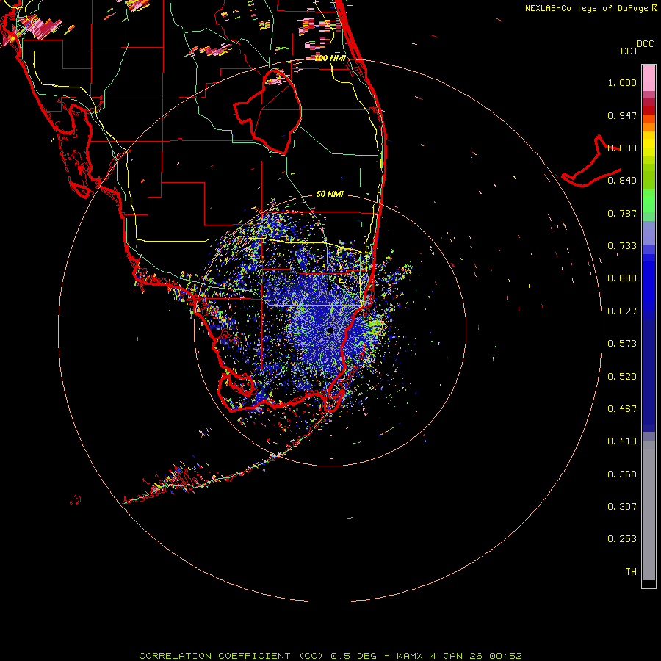Click the DCC label above the color bar
The height and width of the screenshot is (661, 661).
[645, 44]
